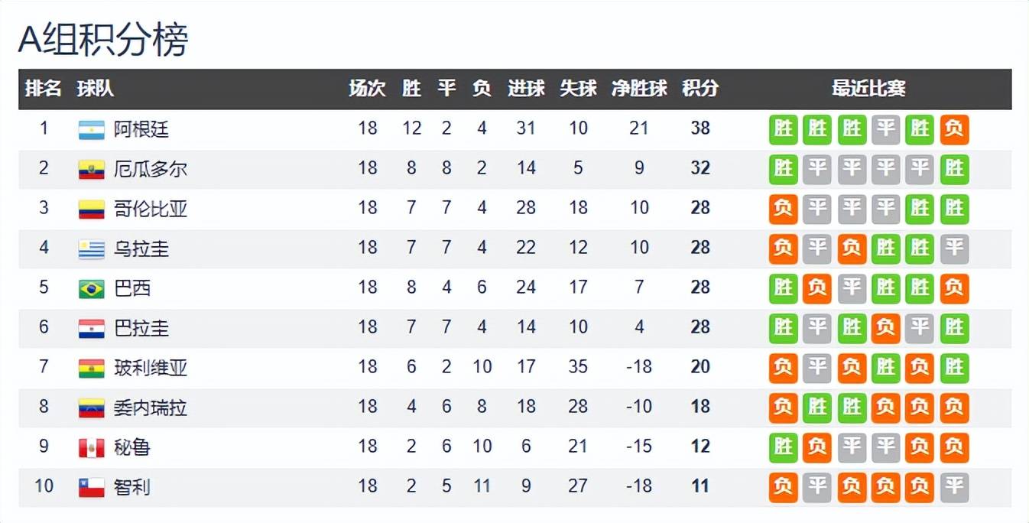This screenshot has height=523, width=1029.
Task: Click Ecuador's first green 胜 badge
Action: click(x=784, y=169)
